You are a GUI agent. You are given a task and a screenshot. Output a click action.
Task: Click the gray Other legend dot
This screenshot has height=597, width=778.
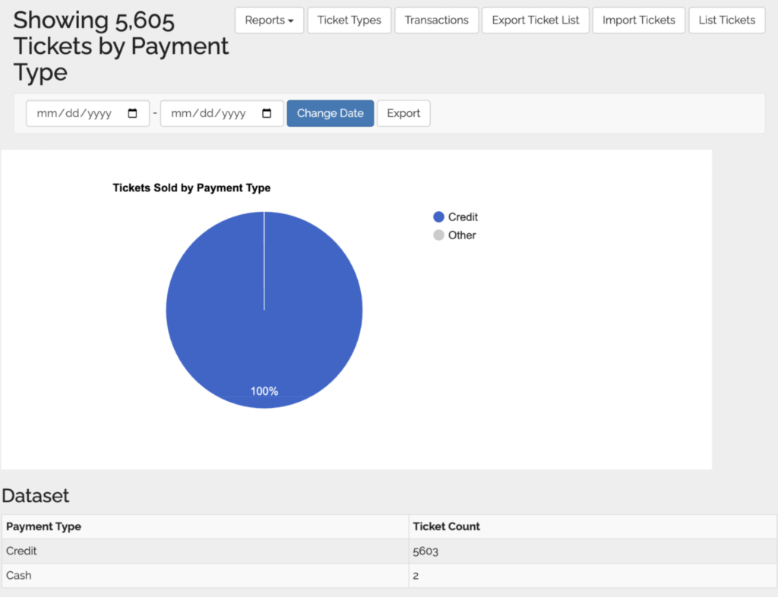point(438,235)
